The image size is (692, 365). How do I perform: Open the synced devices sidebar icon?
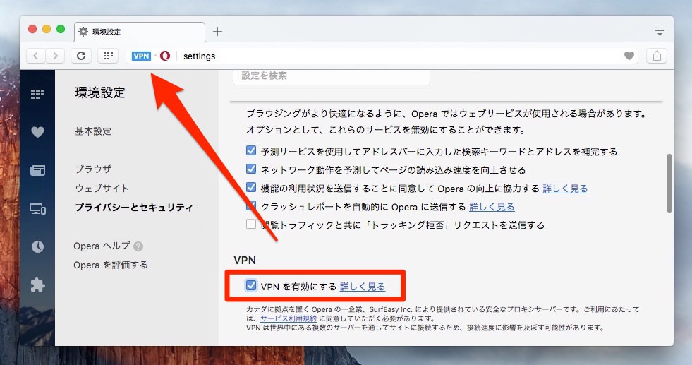point(37,208)
